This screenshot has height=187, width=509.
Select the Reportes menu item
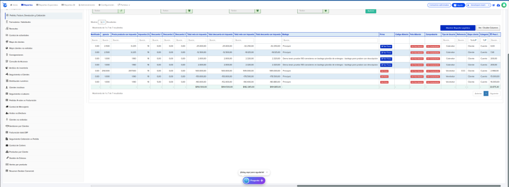[x=27, y=5]
